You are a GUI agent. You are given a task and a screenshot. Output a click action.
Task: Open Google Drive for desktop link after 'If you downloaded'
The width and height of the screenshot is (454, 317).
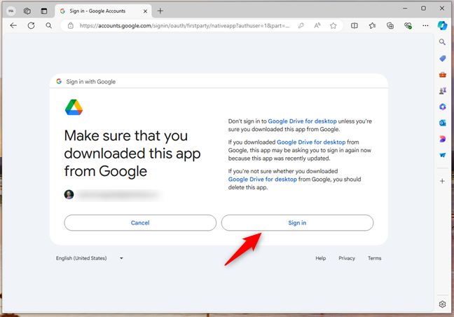[x=311, y=142]
